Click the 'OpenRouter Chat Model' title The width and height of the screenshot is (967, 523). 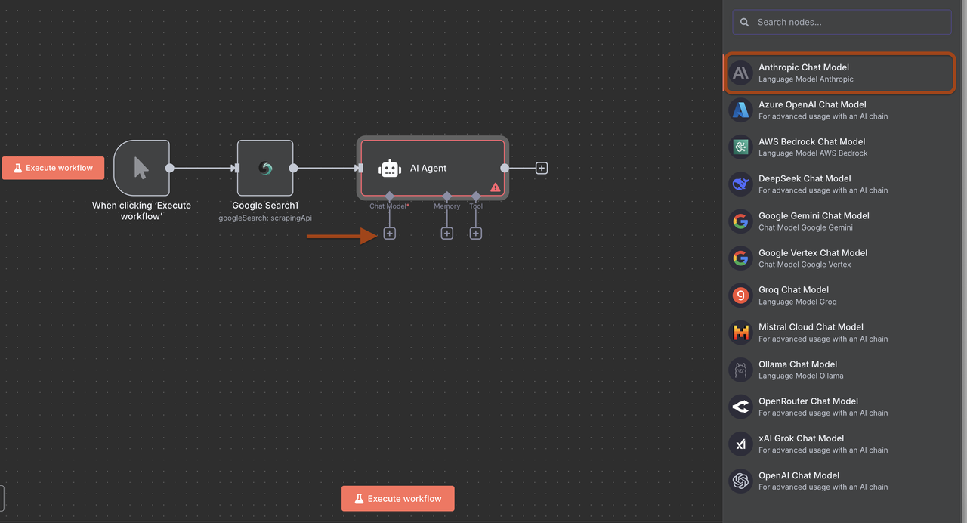[808, 401]
